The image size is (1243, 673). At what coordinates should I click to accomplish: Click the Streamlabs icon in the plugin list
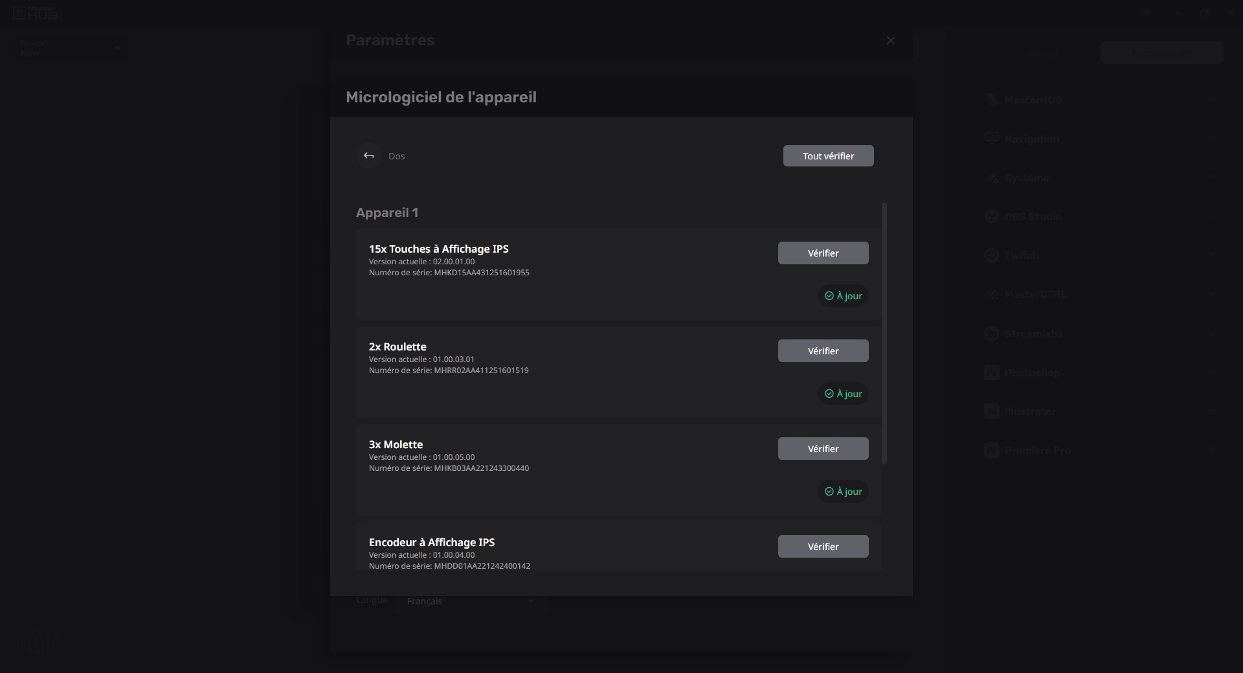click(991, 334)
